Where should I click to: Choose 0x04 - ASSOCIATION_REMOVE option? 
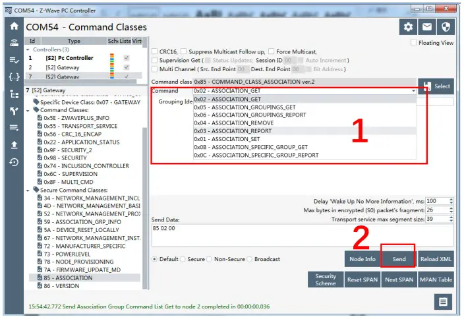[304, 123]
